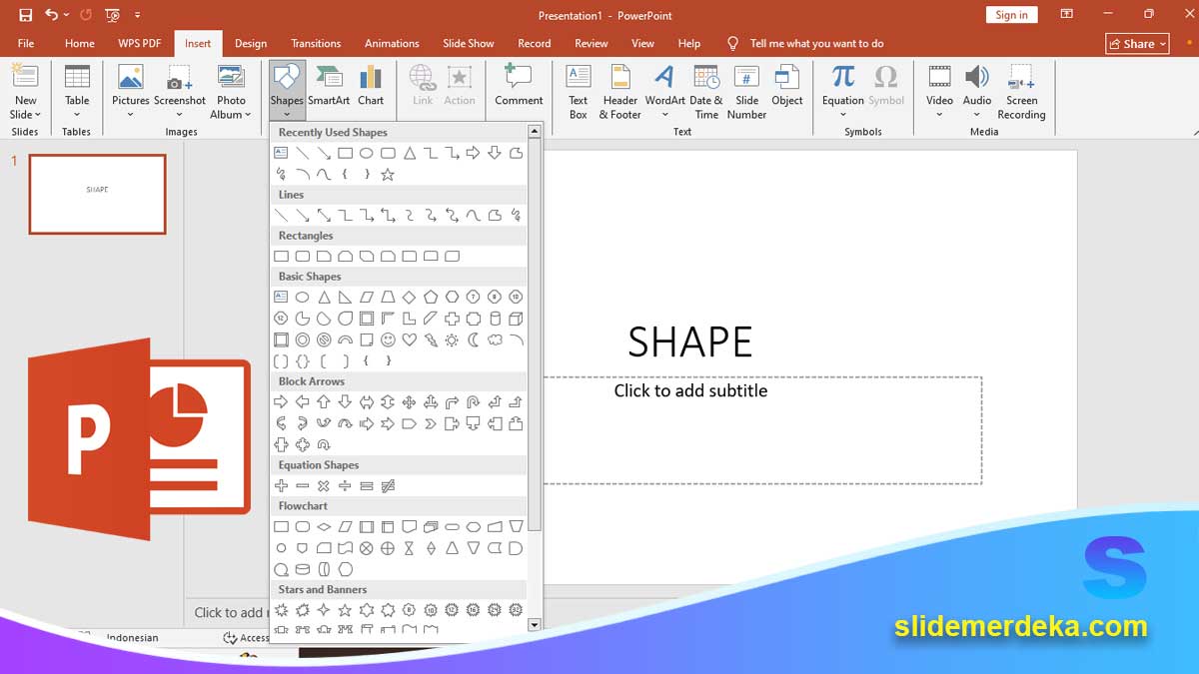Select the Smiley Face shape in Basic Shapes
The width and height of the screenshot is (1199, 674).
388,340
